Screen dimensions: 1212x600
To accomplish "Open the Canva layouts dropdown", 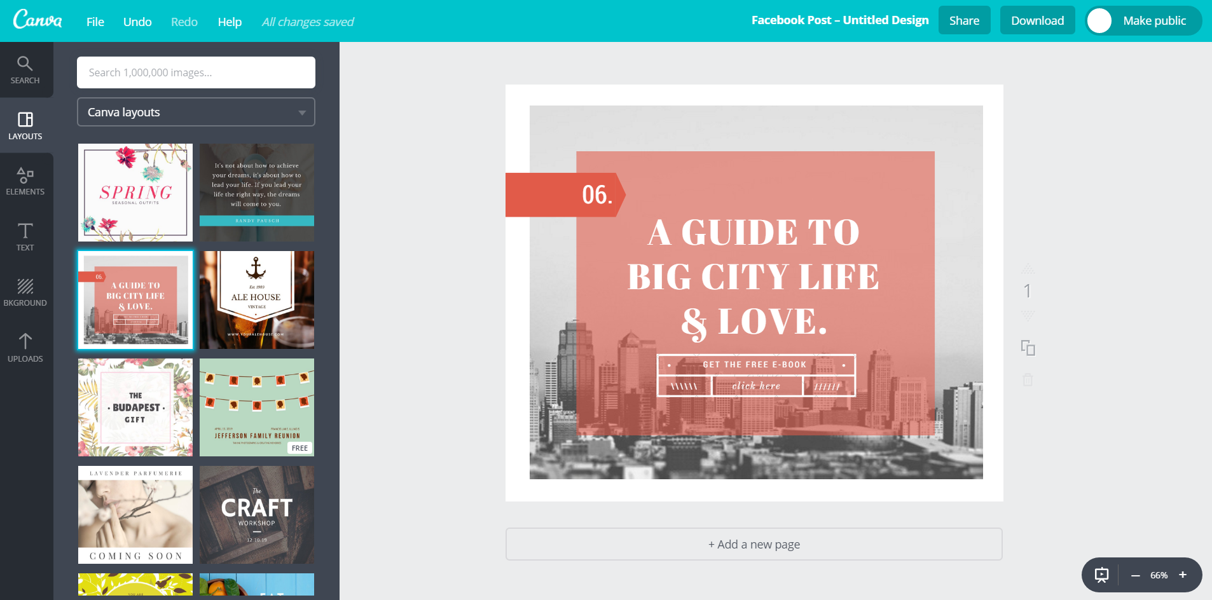I will pyautogui.click(x=195, y=112).
